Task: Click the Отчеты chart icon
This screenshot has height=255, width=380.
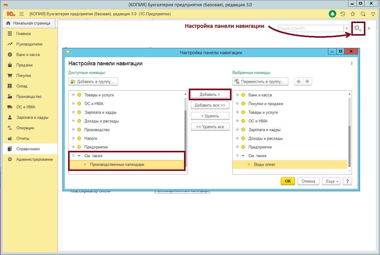Action: click(x=10, y=138)
